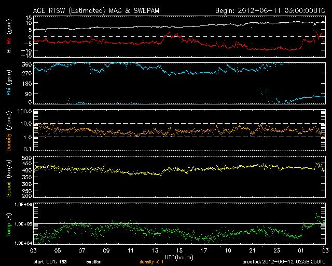Click the '100.0' tick on the Density axis
Image resolution: width=332 pixels, height=266 pixels.
click(24, 111)
